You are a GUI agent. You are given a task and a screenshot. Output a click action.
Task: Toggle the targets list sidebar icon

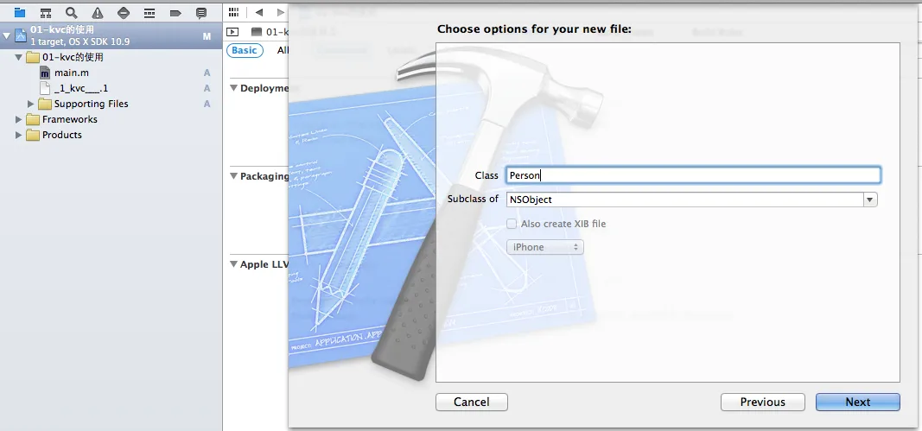point(232,32)
